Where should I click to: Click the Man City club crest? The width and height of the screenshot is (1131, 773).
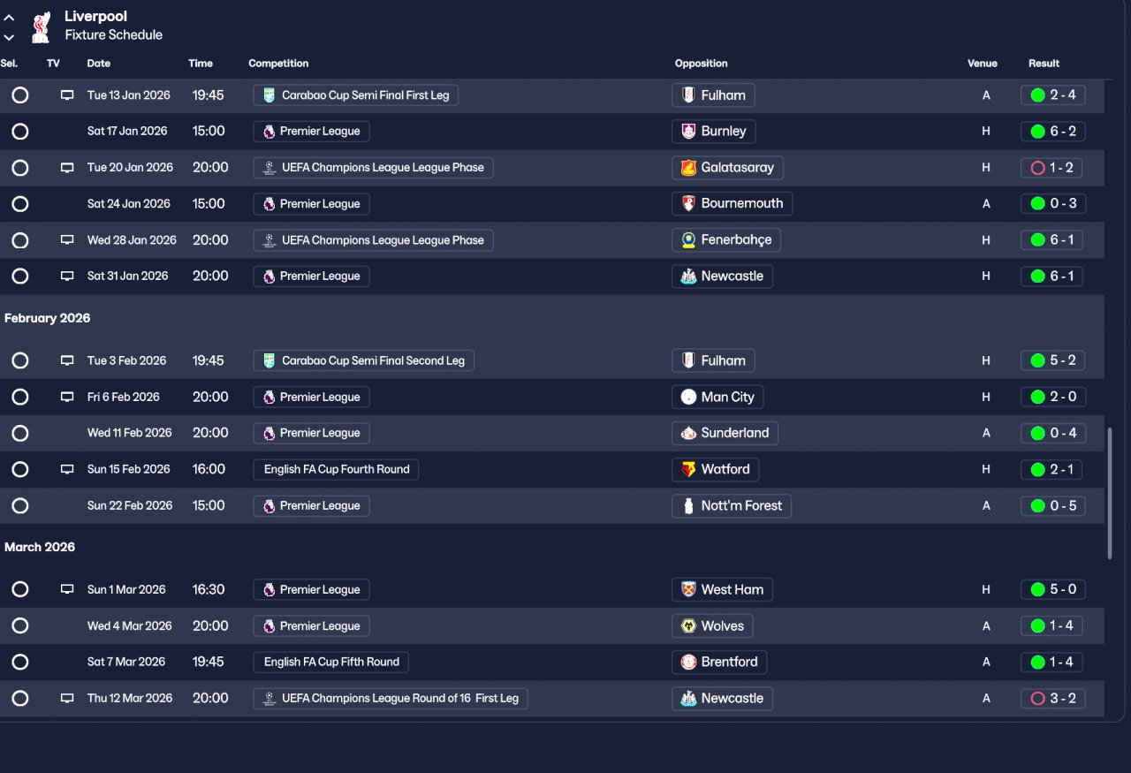click(x=688, y=397)
